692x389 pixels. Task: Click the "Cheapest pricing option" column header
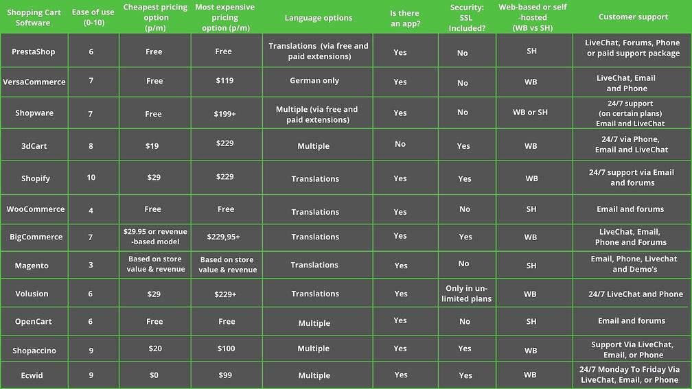pyautogui.click(x=154, y=17)
